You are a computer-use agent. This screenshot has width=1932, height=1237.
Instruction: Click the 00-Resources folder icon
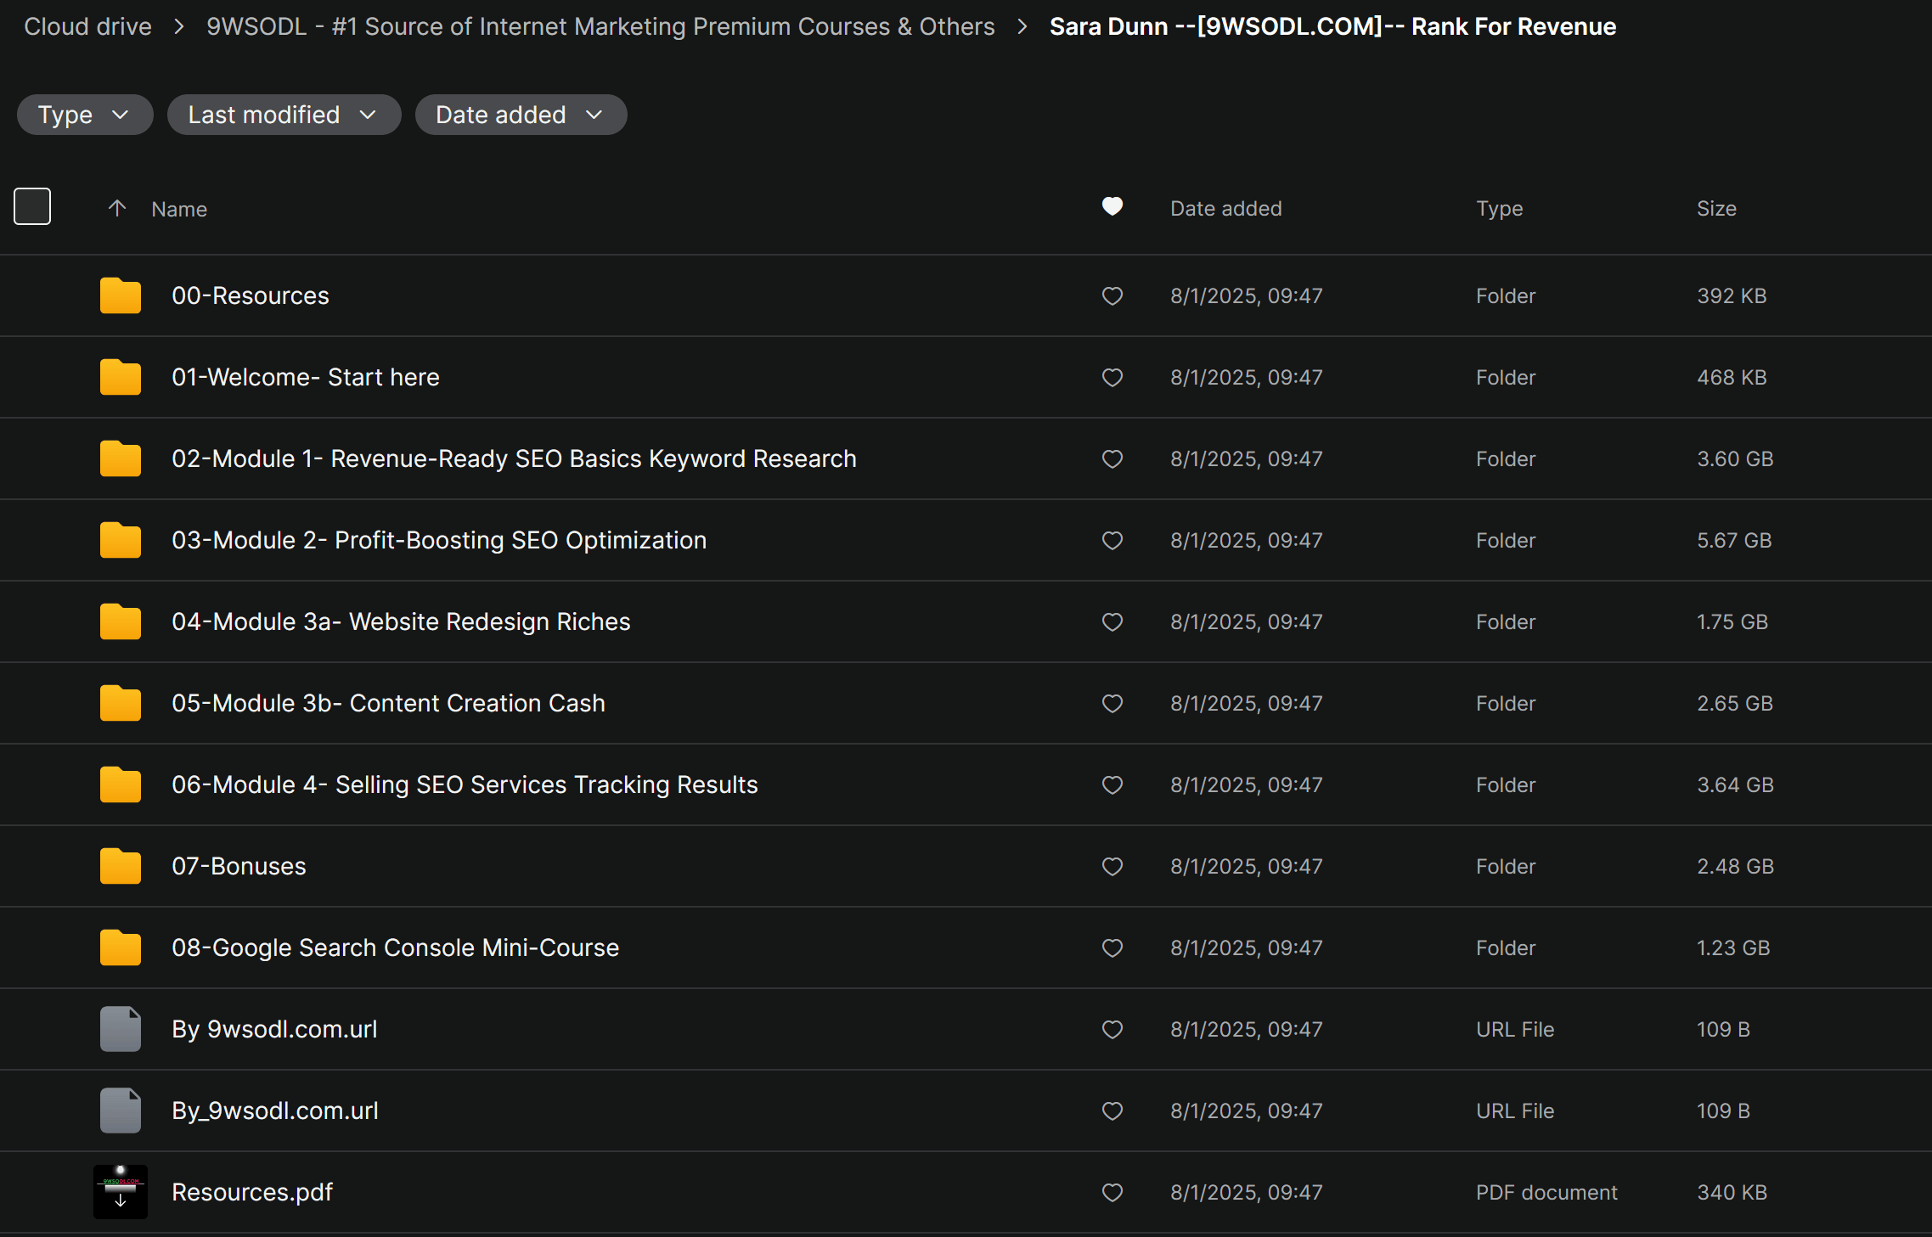(x=120, y=295)
